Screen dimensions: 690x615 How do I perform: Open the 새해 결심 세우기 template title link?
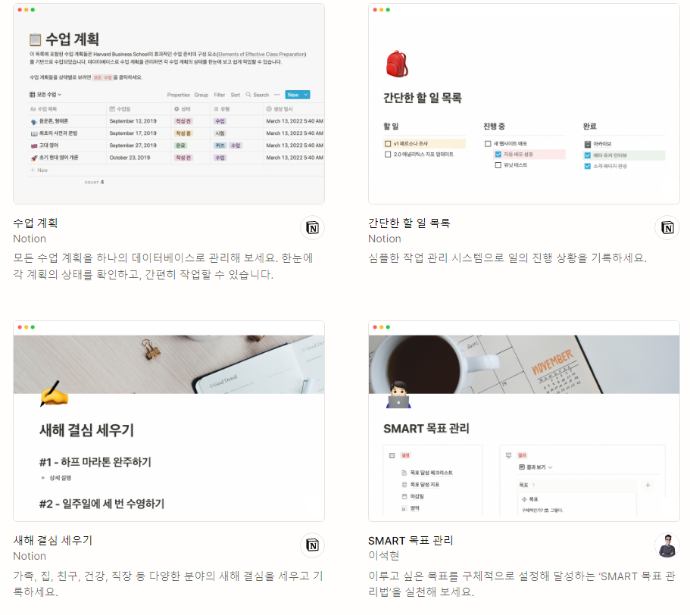pos(53,540)
